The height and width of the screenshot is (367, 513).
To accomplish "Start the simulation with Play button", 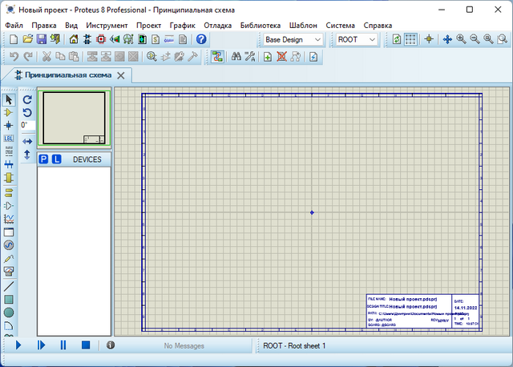I will (x=19, y=345).
